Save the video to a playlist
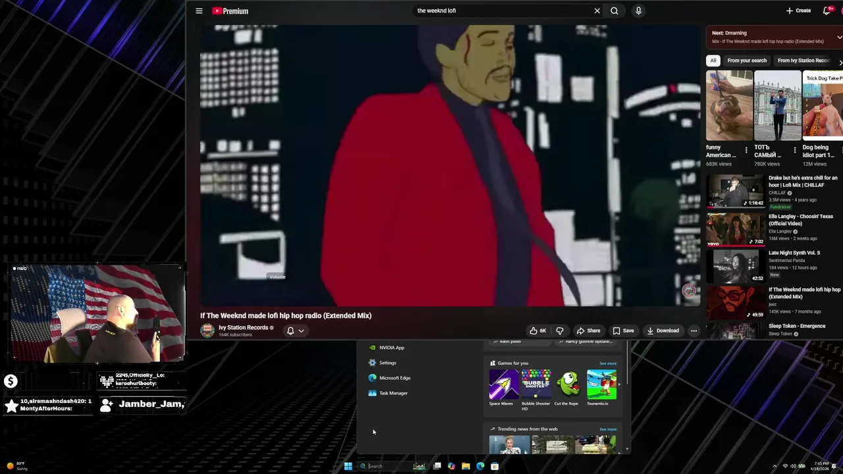The width and height of the screenshot is (843, 474). click(623, 330)
